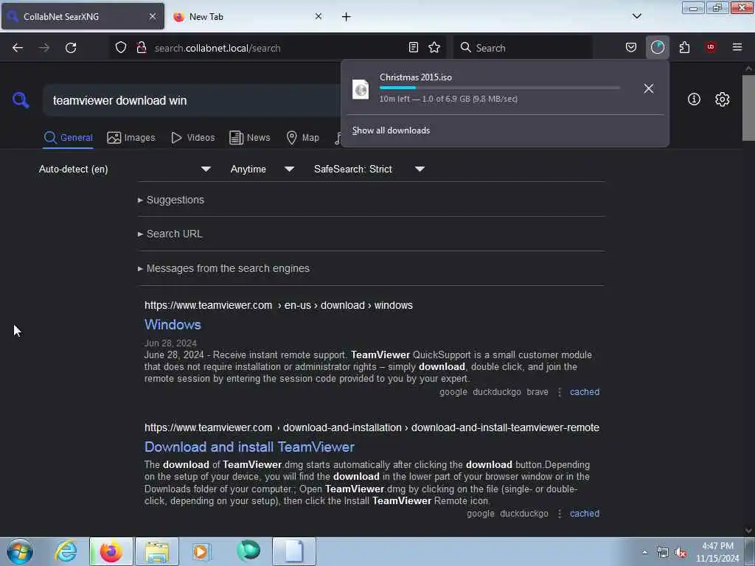Open cached link of Windows result
The width and height of the screenshot is (755, 566).
[x=585, y=392]
